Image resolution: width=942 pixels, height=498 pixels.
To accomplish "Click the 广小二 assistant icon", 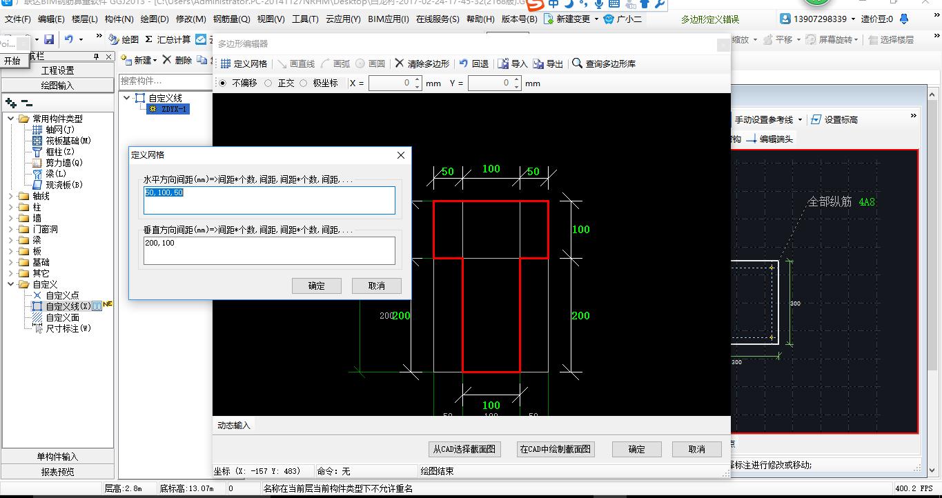I will coord(608,19).
